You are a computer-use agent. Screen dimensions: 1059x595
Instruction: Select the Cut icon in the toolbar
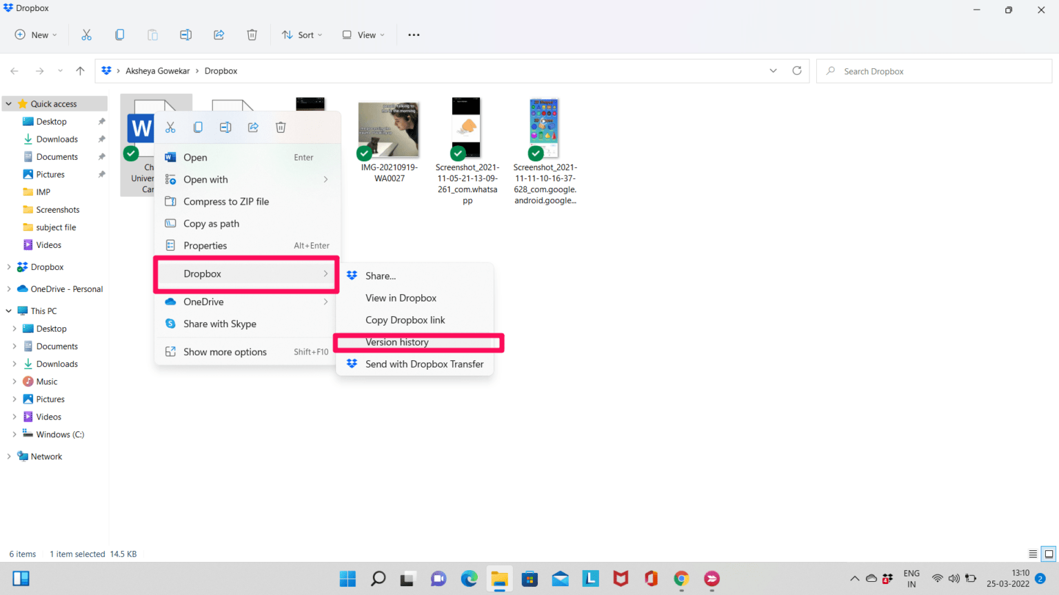point(86,34)
